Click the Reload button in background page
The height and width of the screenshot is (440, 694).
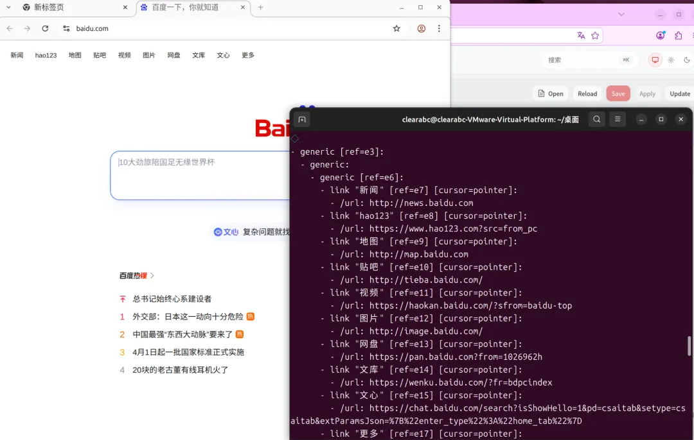587,94
